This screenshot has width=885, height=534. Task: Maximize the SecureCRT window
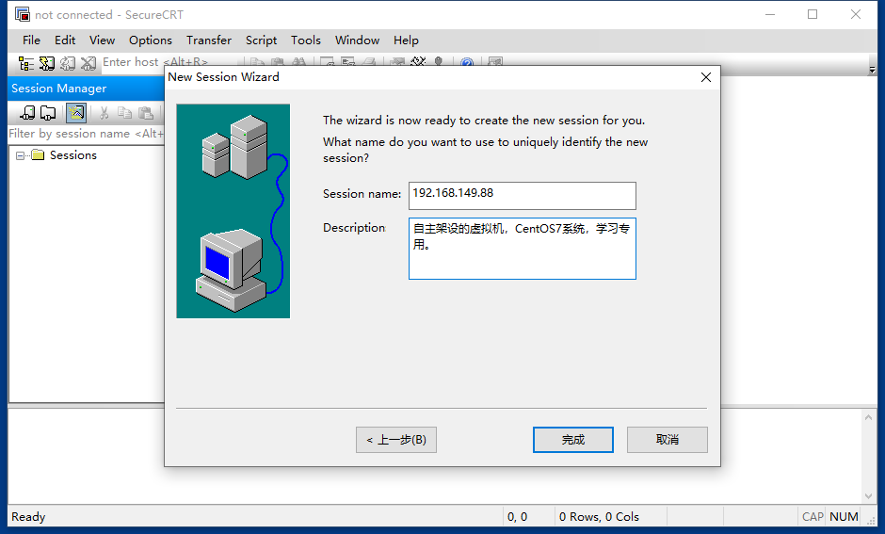tap(813, 15)
